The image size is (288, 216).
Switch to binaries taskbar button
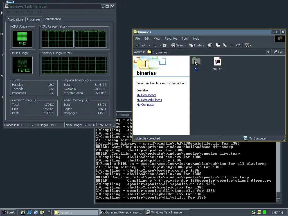[x=76, y=213]
